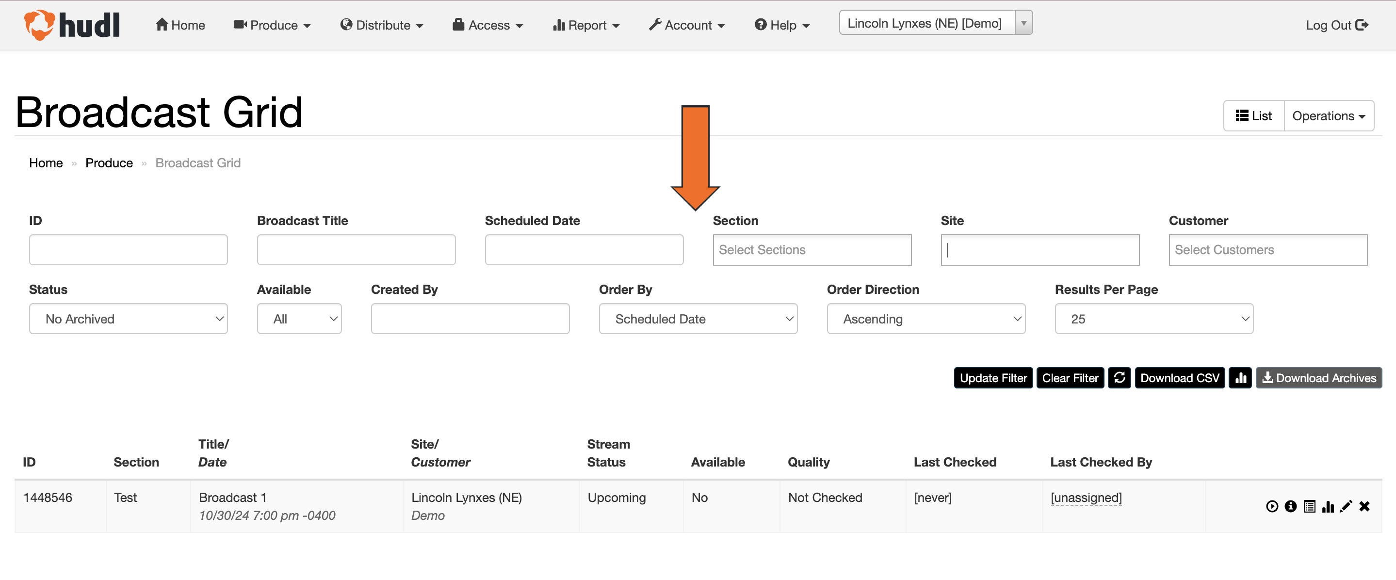Click the X delete icon for Broadcast 1

tap(1364, 506)
